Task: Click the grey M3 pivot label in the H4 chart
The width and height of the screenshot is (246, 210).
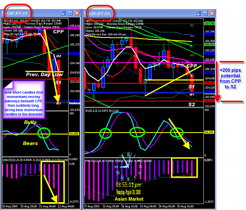Action: pos(192,55)
